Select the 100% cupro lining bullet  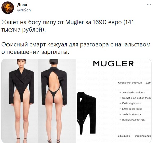click(x=132, y=109)
